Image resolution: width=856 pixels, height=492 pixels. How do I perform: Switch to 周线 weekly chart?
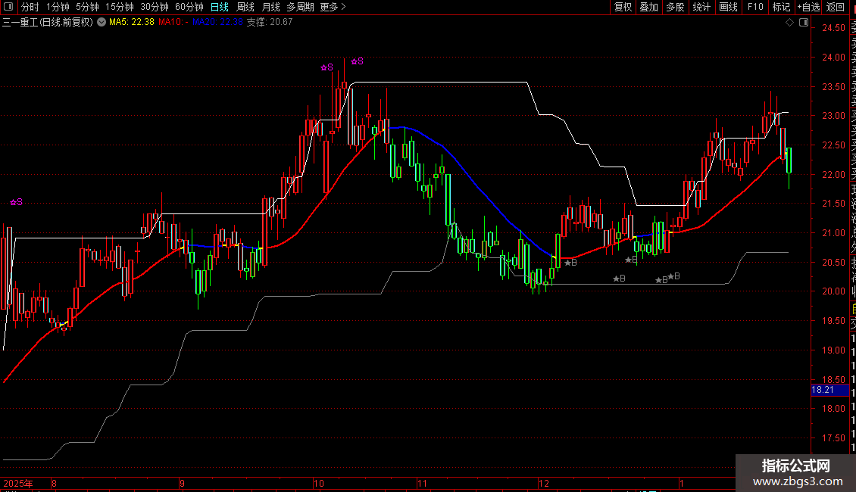245,7
